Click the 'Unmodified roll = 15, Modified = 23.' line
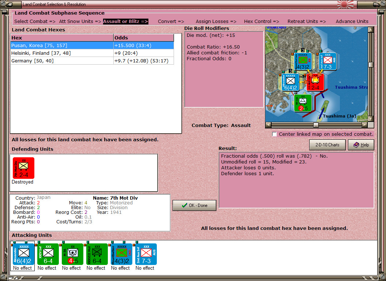Image resolution: width=386 pixels, height=281 pixels. (264, 162)
